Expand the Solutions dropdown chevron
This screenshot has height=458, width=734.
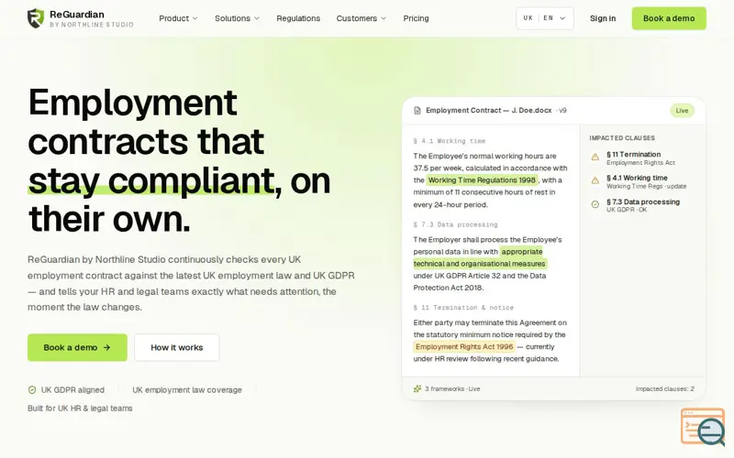pyautogui.click(x=257, y=18)
